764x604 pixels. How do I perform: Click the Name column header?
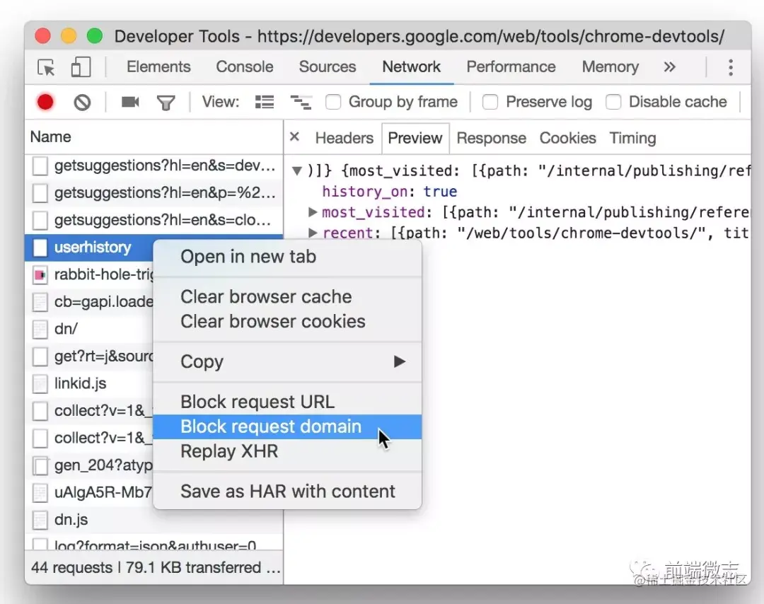point(154,137)
